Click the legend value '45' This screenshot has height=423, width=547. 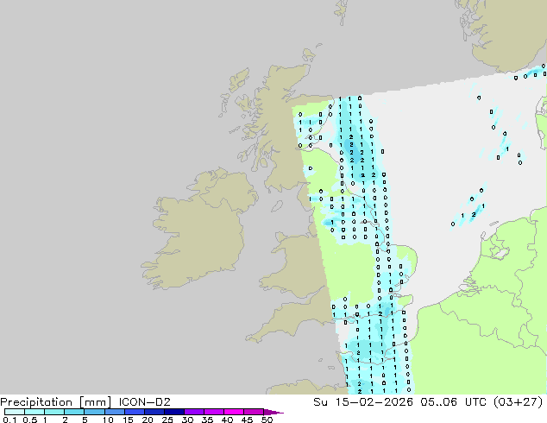(x=247, y=420)
